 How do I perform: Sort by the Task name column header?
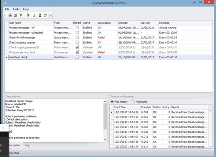(31, 23)
